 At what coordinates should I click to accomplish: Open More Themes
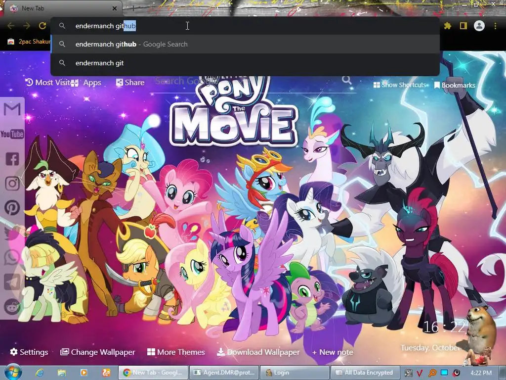click(x=176, y=352)
